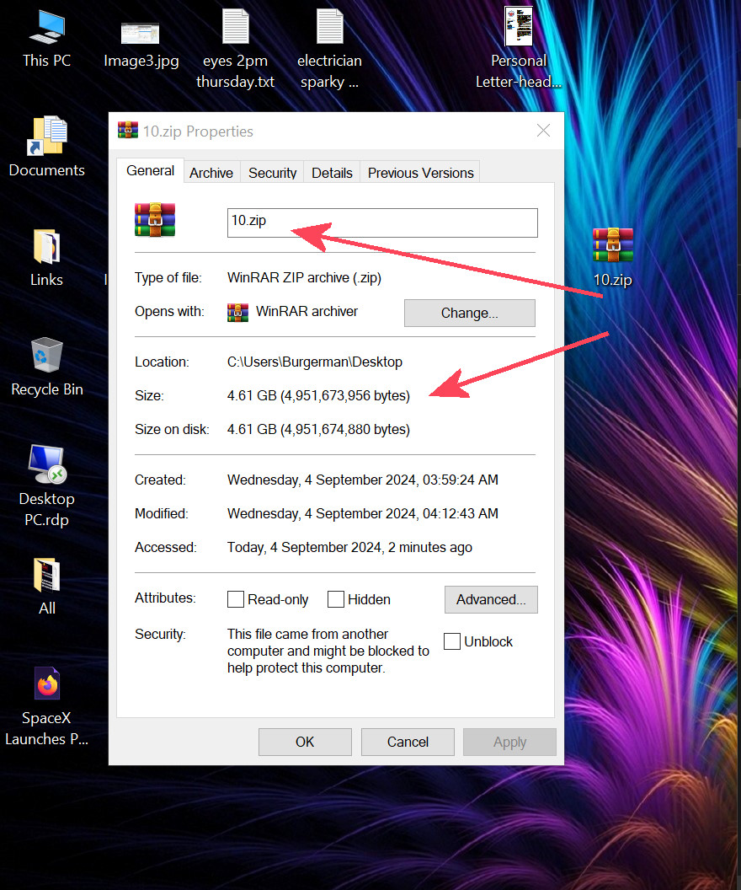Click the file name field showing 10.zip
The width and height of the screenshot is (741, 890).
(x=382, y=222)
